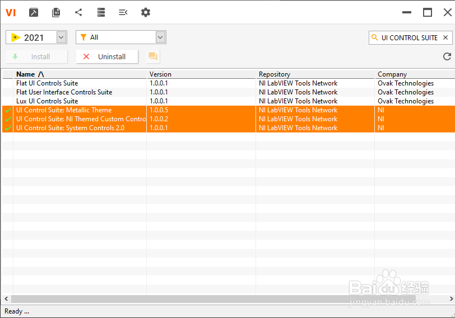Viewport: 455px width, 318px height.
Task: Click the horizontal scrollbar right arrow
Action: click(451, 298)
